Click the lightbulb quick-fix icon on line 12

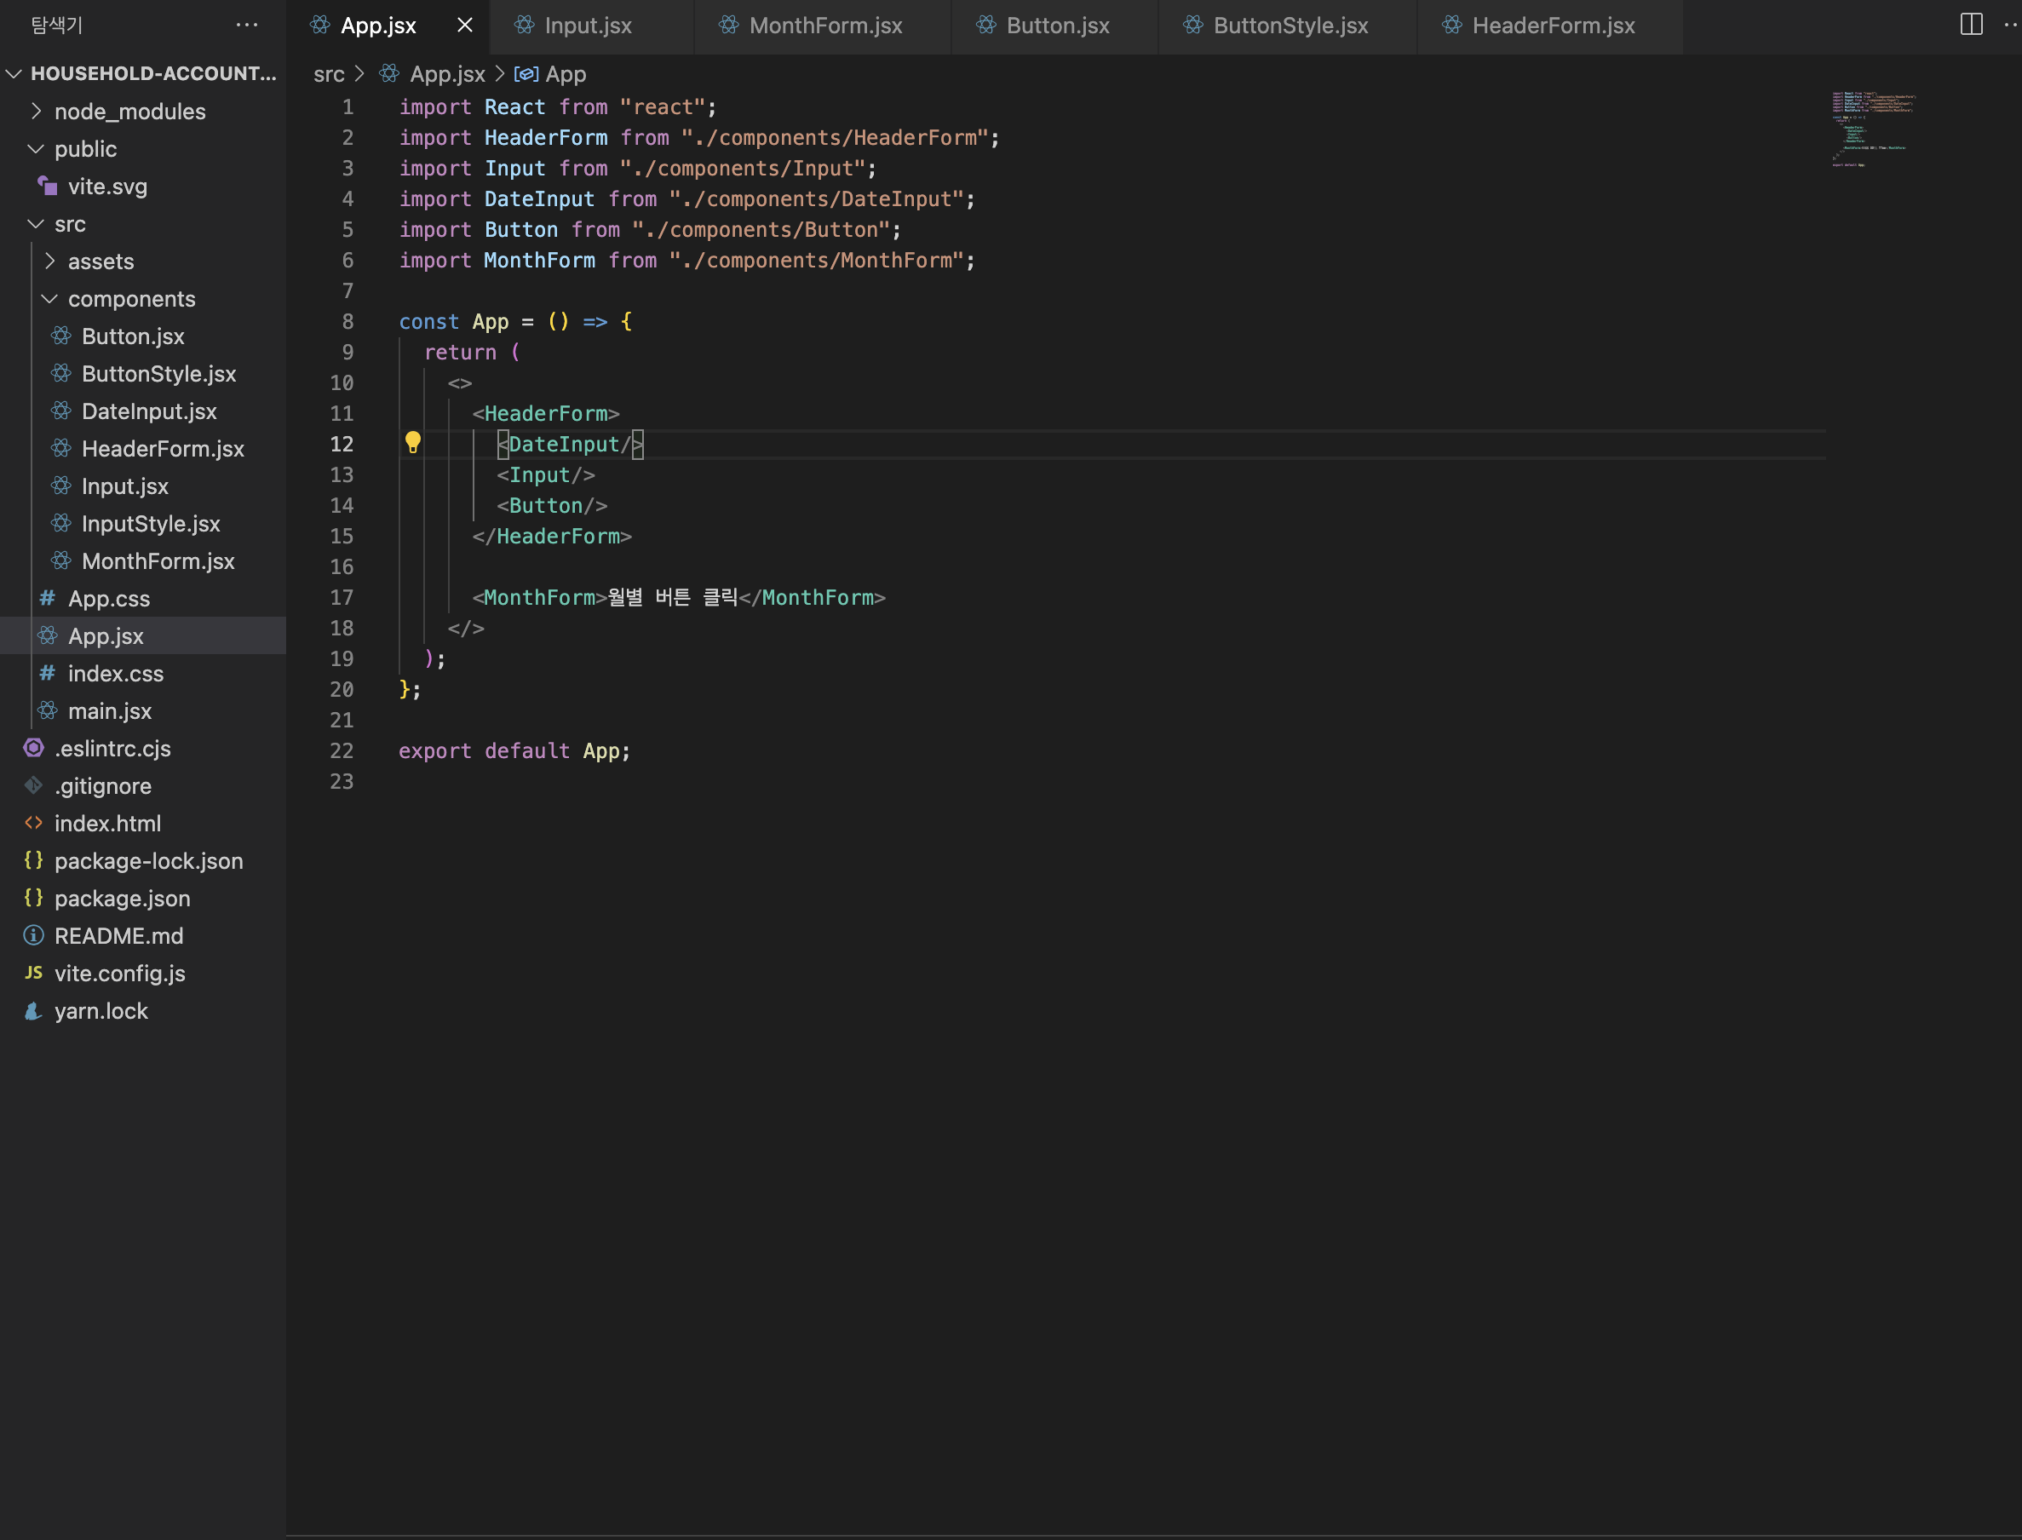[x=412, y=443]
